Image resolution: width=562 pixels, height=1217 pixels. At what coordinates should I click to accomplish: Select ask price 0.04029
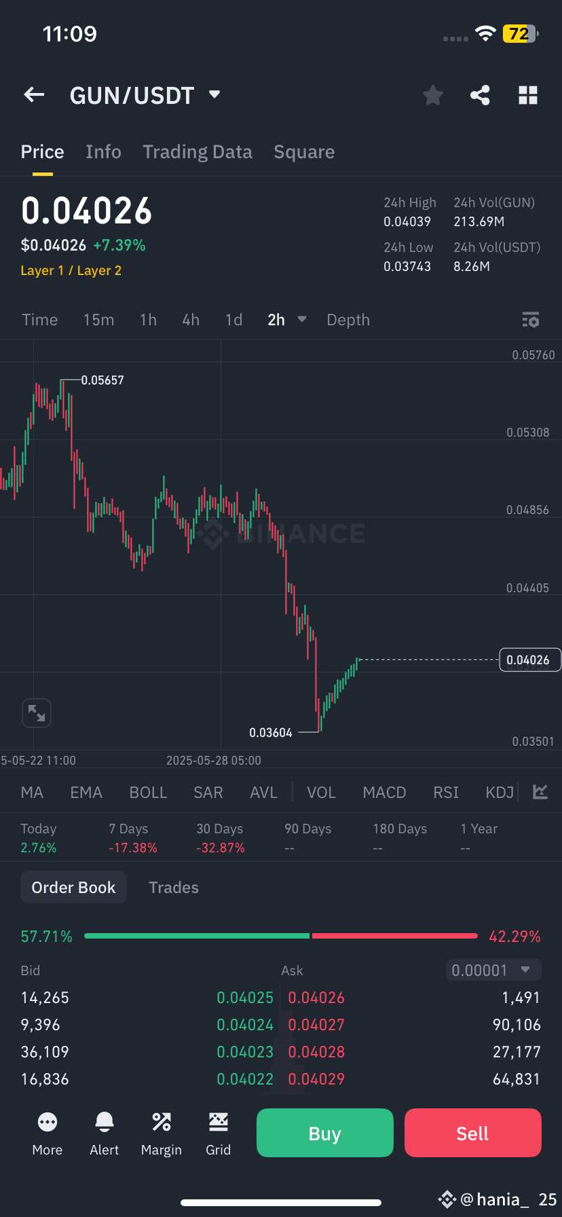point(316,1079)
